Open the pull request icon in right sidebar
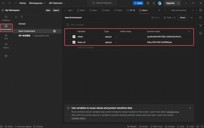Image resolution: width=204 pixels, height=128 pixels. point(200,18)
